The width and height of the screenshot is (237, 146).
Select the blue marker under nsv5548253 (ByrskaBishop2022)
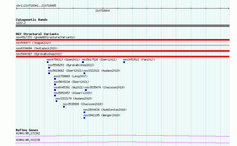[x=49, y=68]
